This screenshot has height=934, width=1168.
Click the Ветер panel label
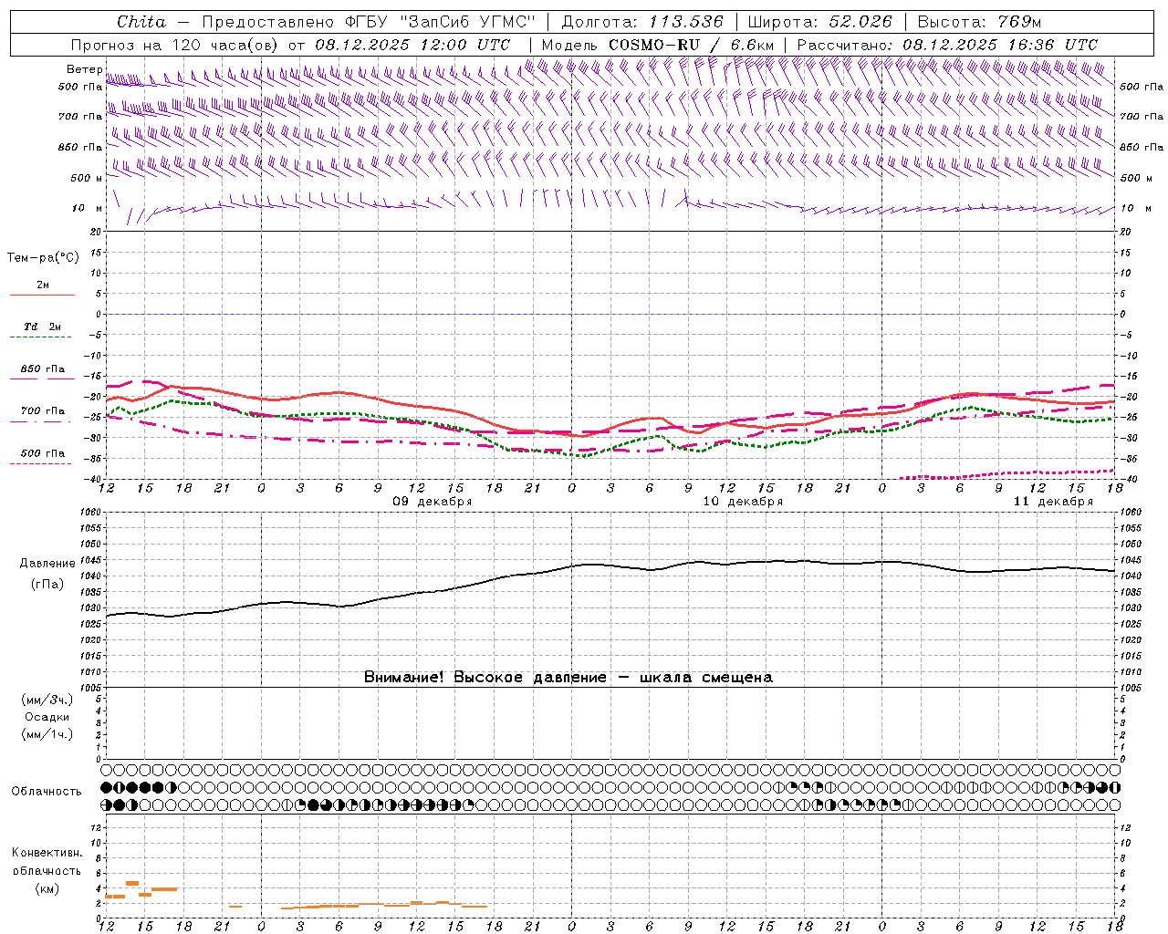[x=84, y=69]
